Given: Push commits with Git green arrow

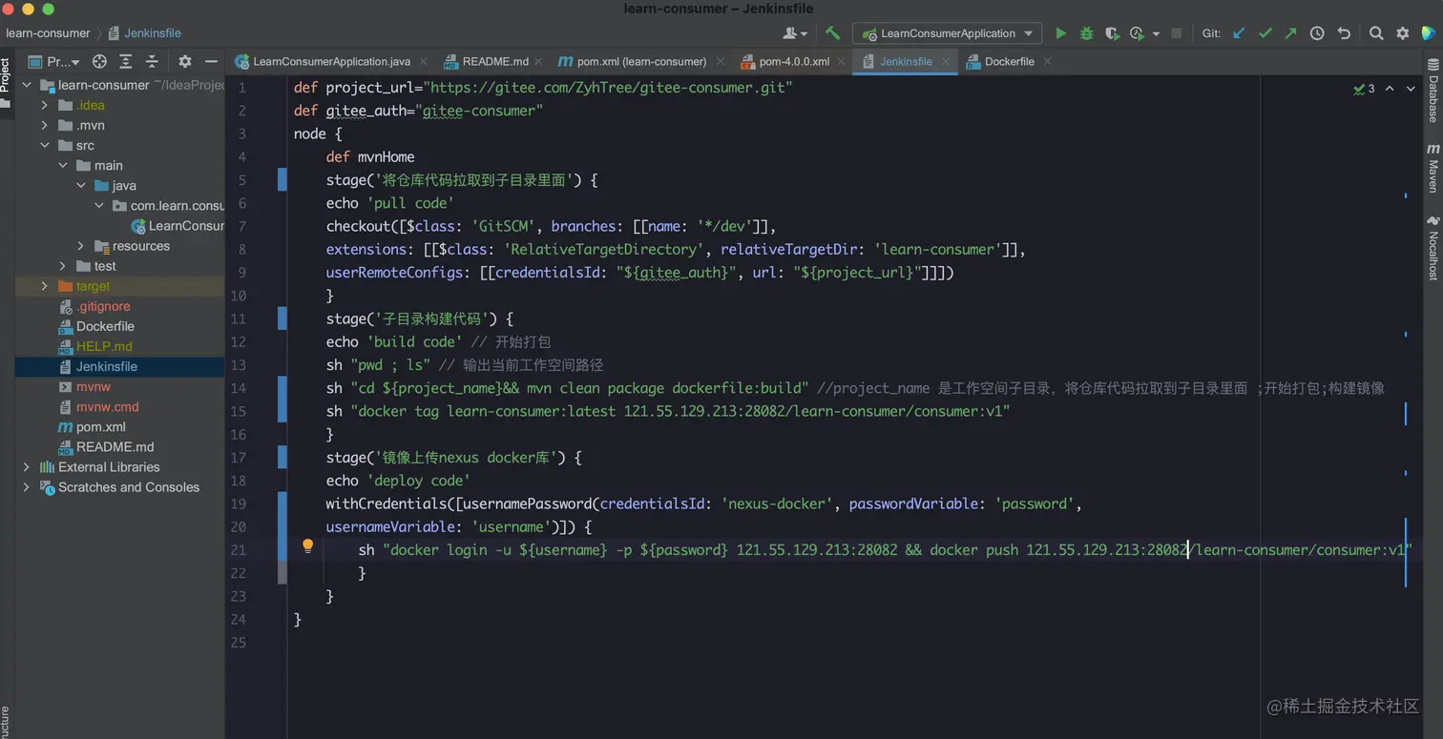Looking at the screenshot, I should point(1290,33).
